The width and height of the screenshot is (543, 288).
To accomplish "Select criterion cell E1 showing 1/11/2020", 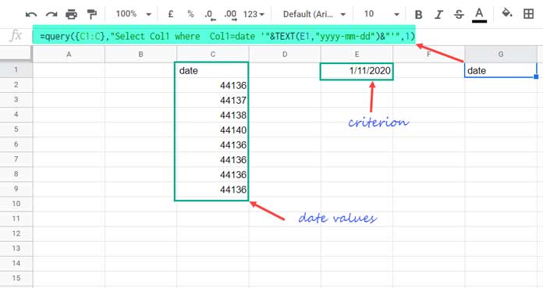I will (x=357, y=71).
